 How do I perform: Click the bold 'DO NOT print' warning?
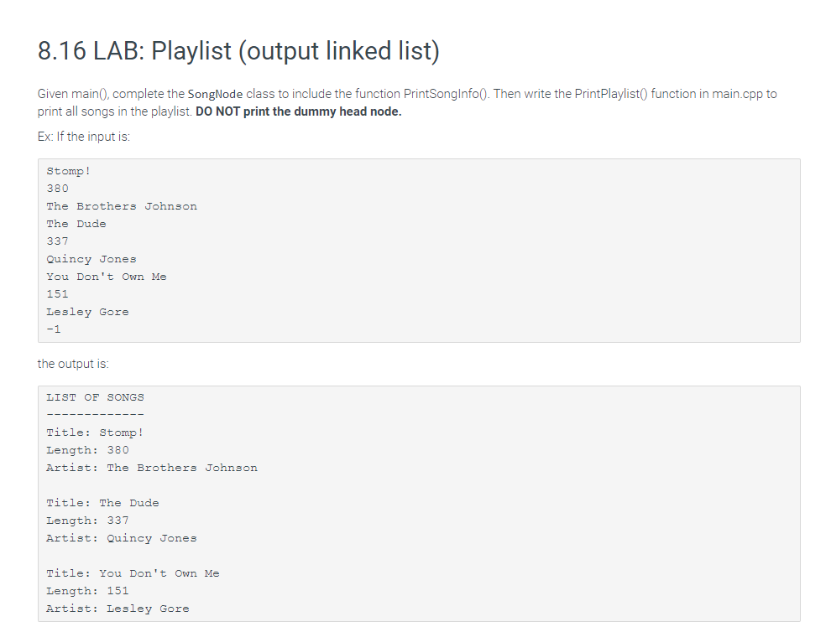click(x=298, y=111)
